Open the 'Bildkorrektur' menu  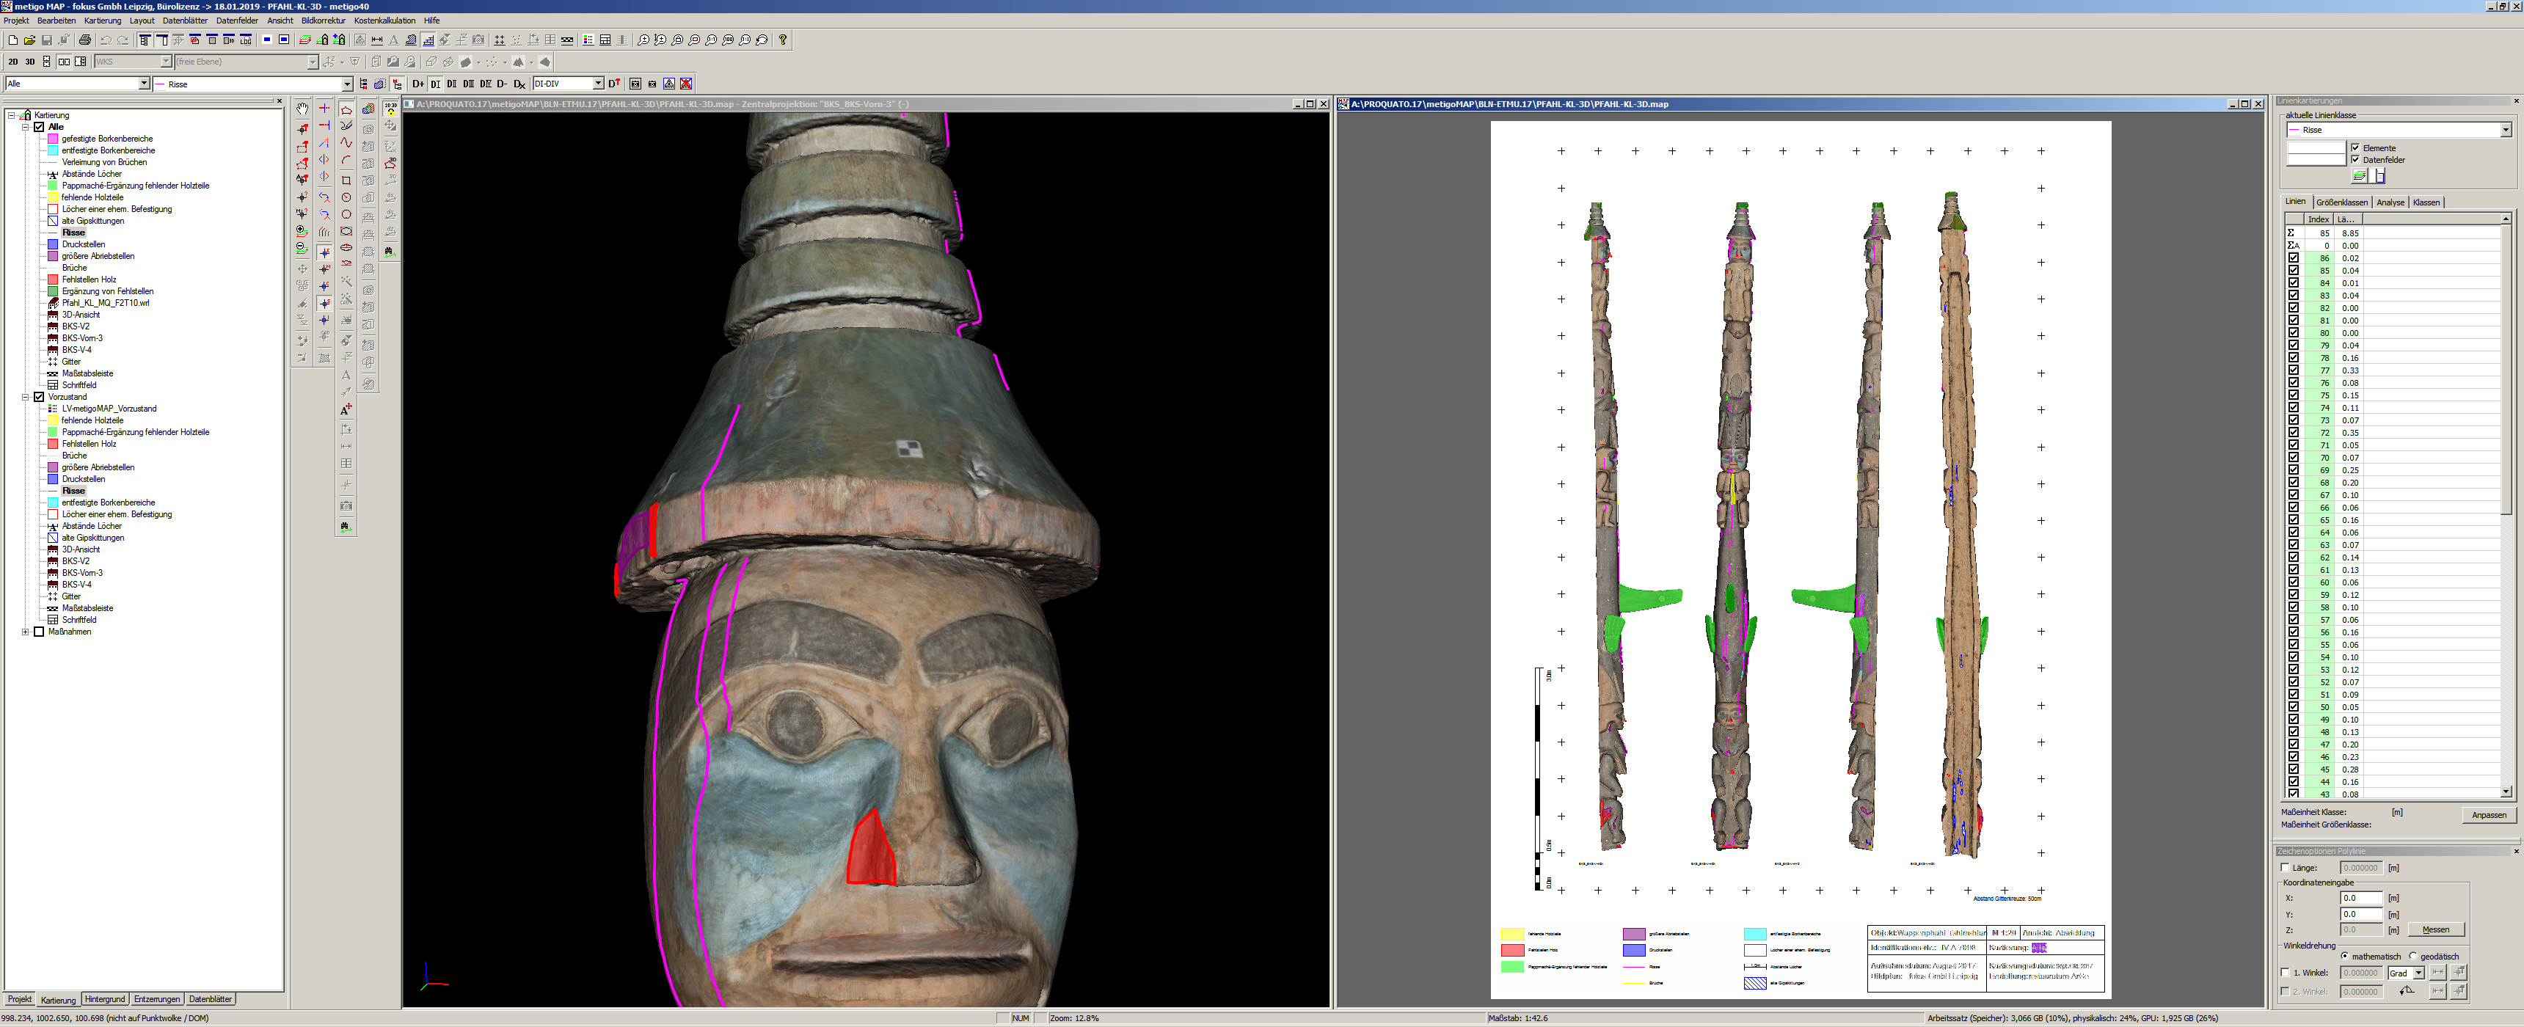coord(324,21)
